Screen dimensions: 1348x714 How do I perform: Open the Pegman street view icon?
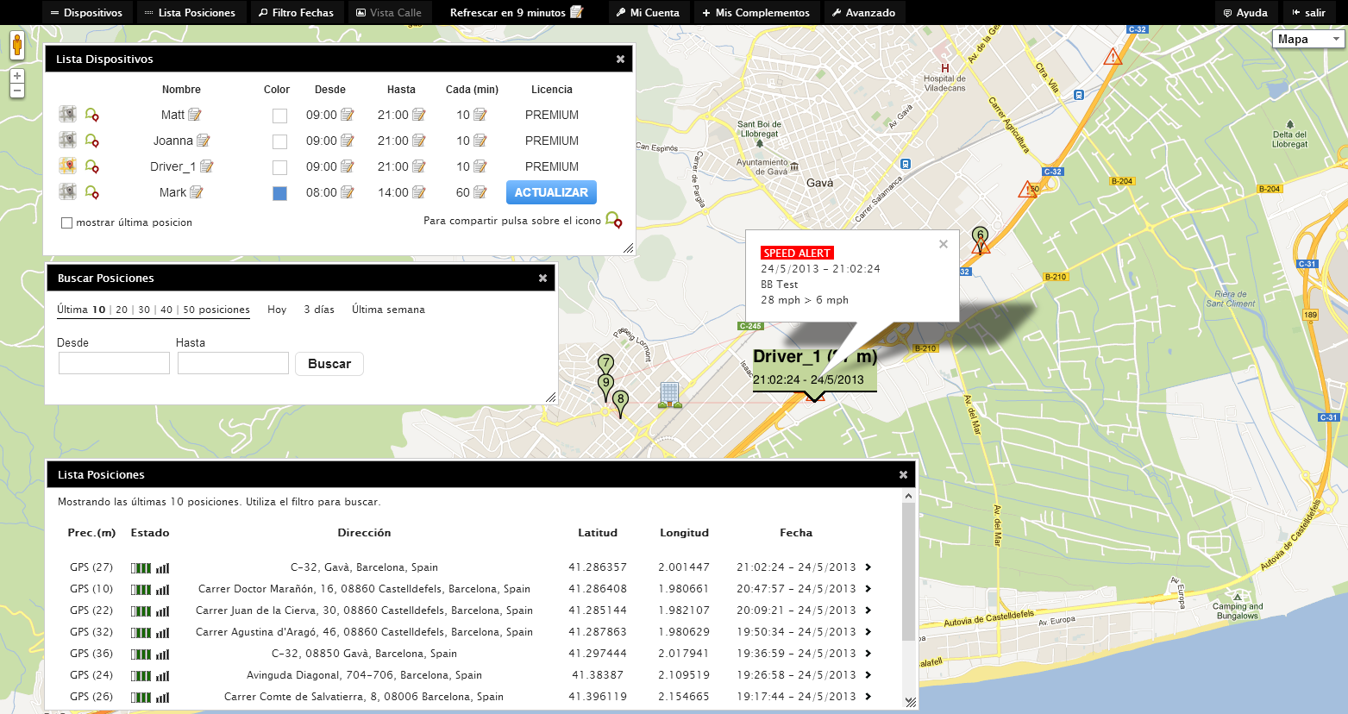(x=17, y=46)
